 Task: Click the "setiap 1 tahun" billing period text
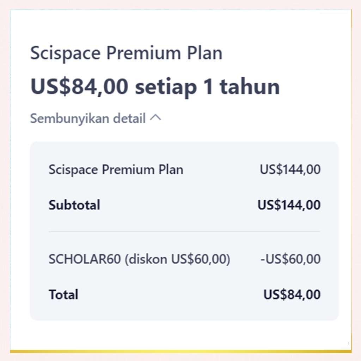pos(207,87)
